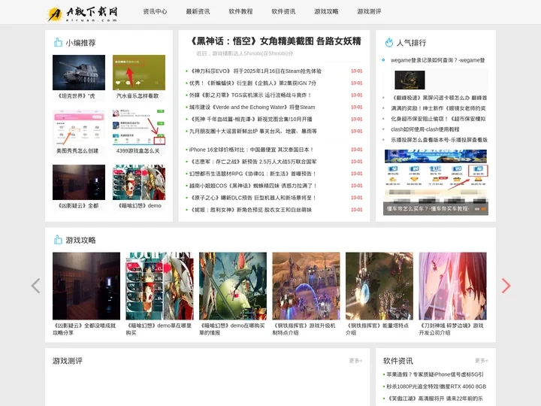Open 《钢铁指挥官》游戏升级机制特点介绍 card

[306, 293]
